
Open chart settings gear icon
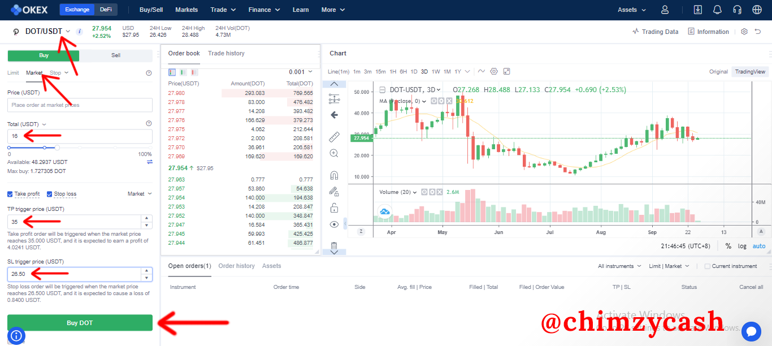tap(494, 71)
